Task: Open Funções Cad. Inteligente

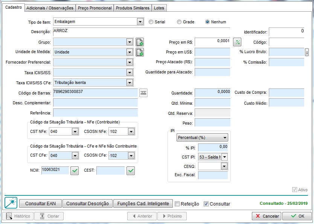Action: pyautogui.click(x=143, y=204)
